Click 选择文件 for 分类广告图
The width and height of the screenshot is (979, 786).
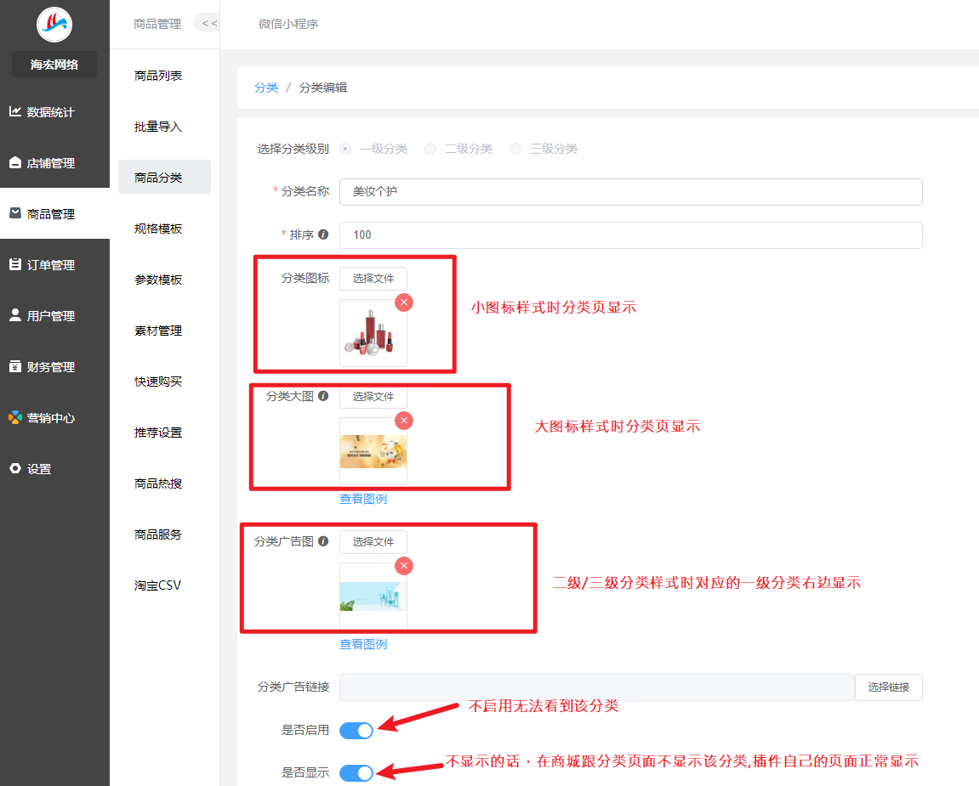(373, 541)
